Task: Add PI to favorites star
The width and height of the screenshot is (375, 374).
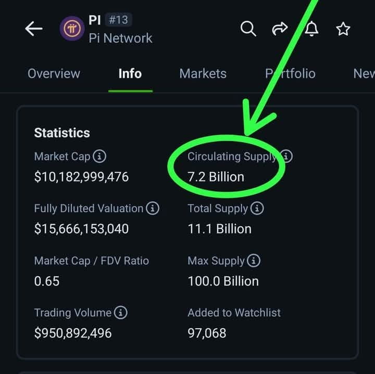Action: click(x=343, y=29)
